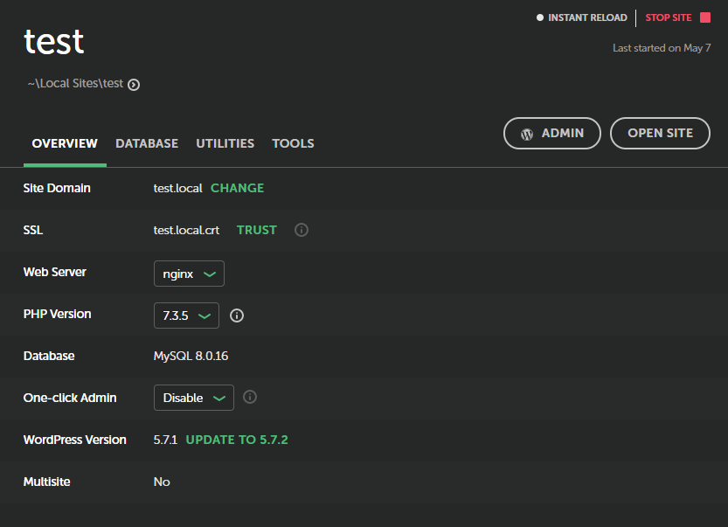Click STOP SITE text

click(x=668, y=17)
